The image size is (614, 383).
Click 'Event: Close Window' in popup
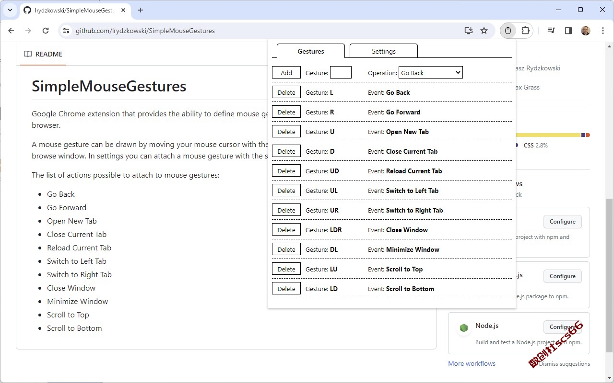[398, 230]
